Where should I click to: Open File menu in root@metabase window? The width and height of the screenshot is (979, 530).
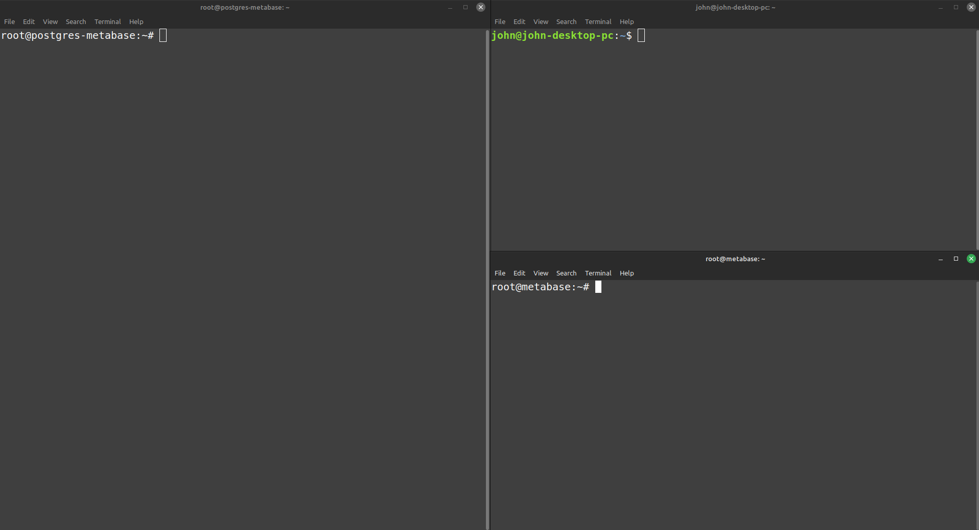tap(500, 273)
